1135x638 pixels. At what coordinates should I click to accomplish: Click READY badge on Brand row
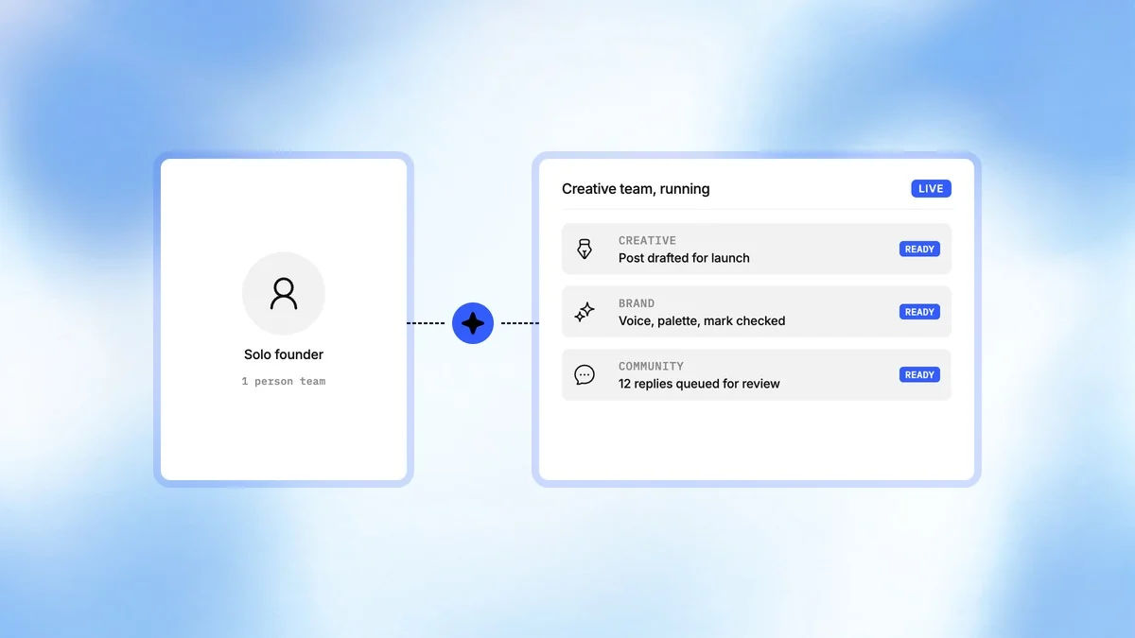919,312
